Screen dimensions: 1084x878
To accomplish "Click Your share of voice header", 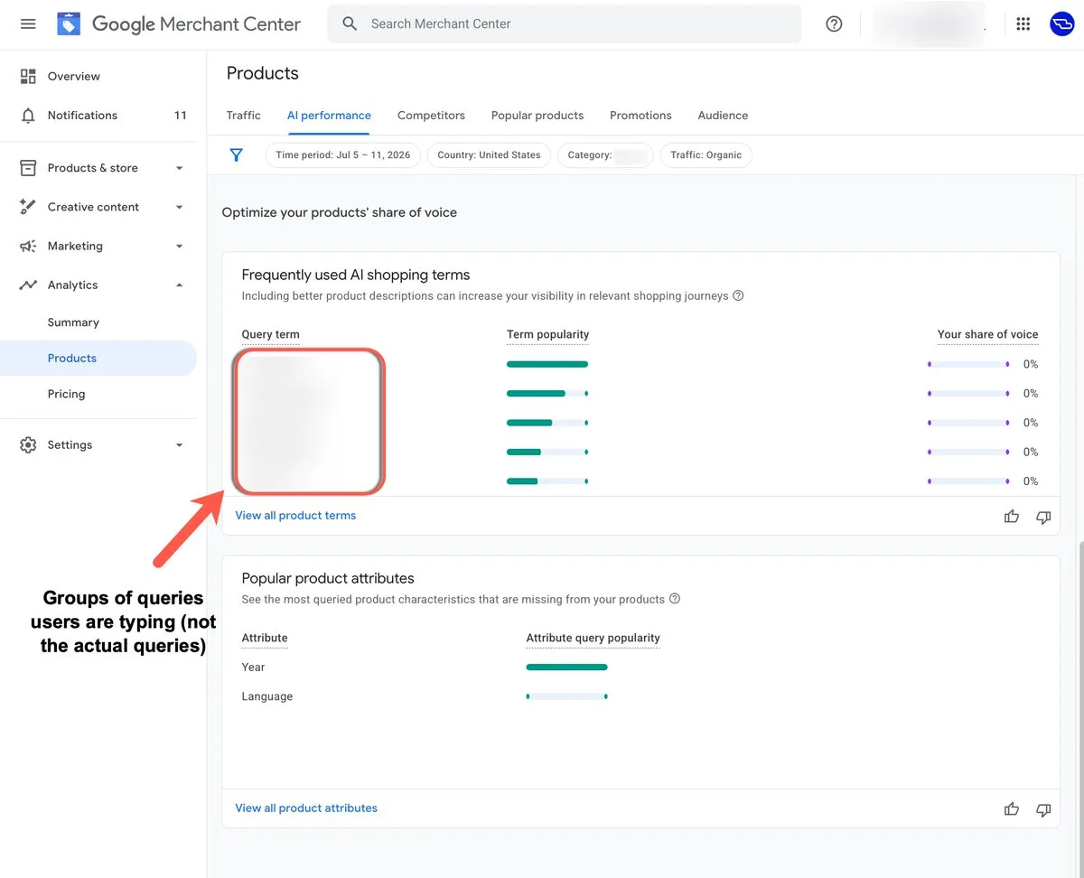I will (x=987, y=334).
